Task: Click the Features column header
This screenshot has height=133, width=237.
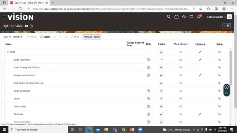Action: point(200,44)
